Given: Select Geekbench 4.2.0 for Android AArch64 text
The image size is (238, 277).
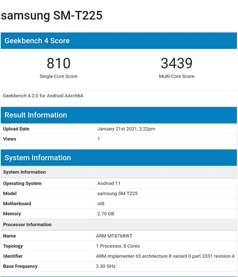Looking at the screenshot, I should tap(43, 96).
